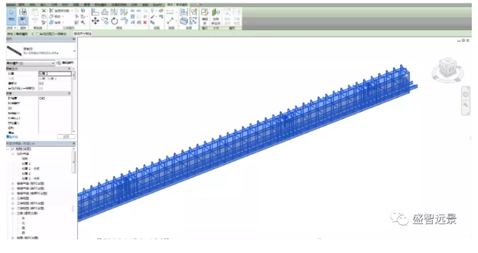Select the Offset tool
This screenshot has height=253, width=478.
[x=105, y=12]
